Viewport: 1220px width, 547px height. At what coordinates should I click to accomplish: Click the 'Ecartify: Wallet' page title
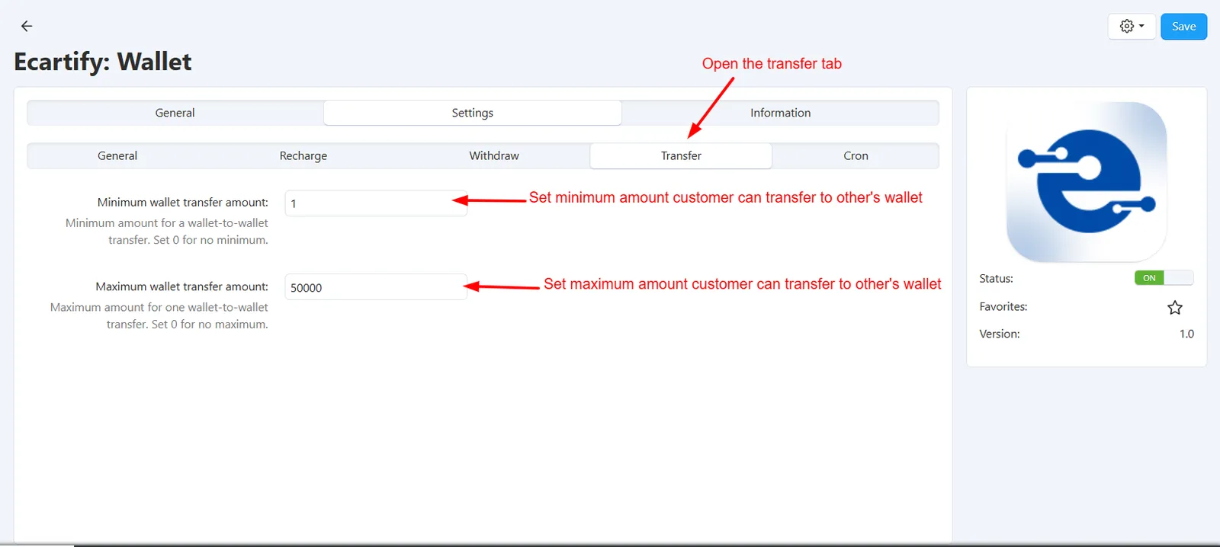[103, 62]
